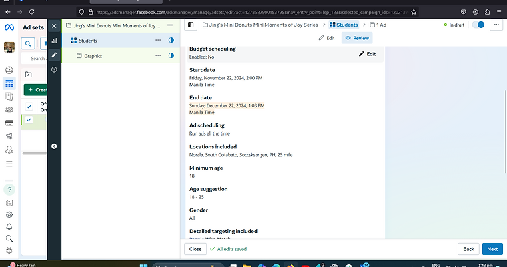Open browser extensions puzzle icon
Screen dimensions: 507x267
click(x=487, y=12)
